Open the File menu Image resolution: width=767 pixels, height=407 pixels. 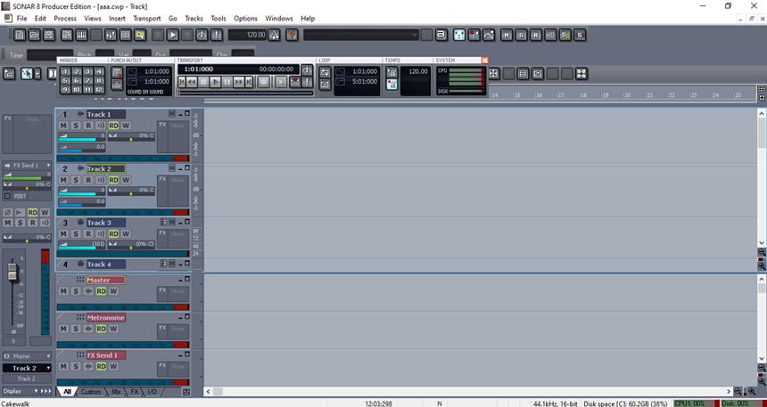click(22, 19)
